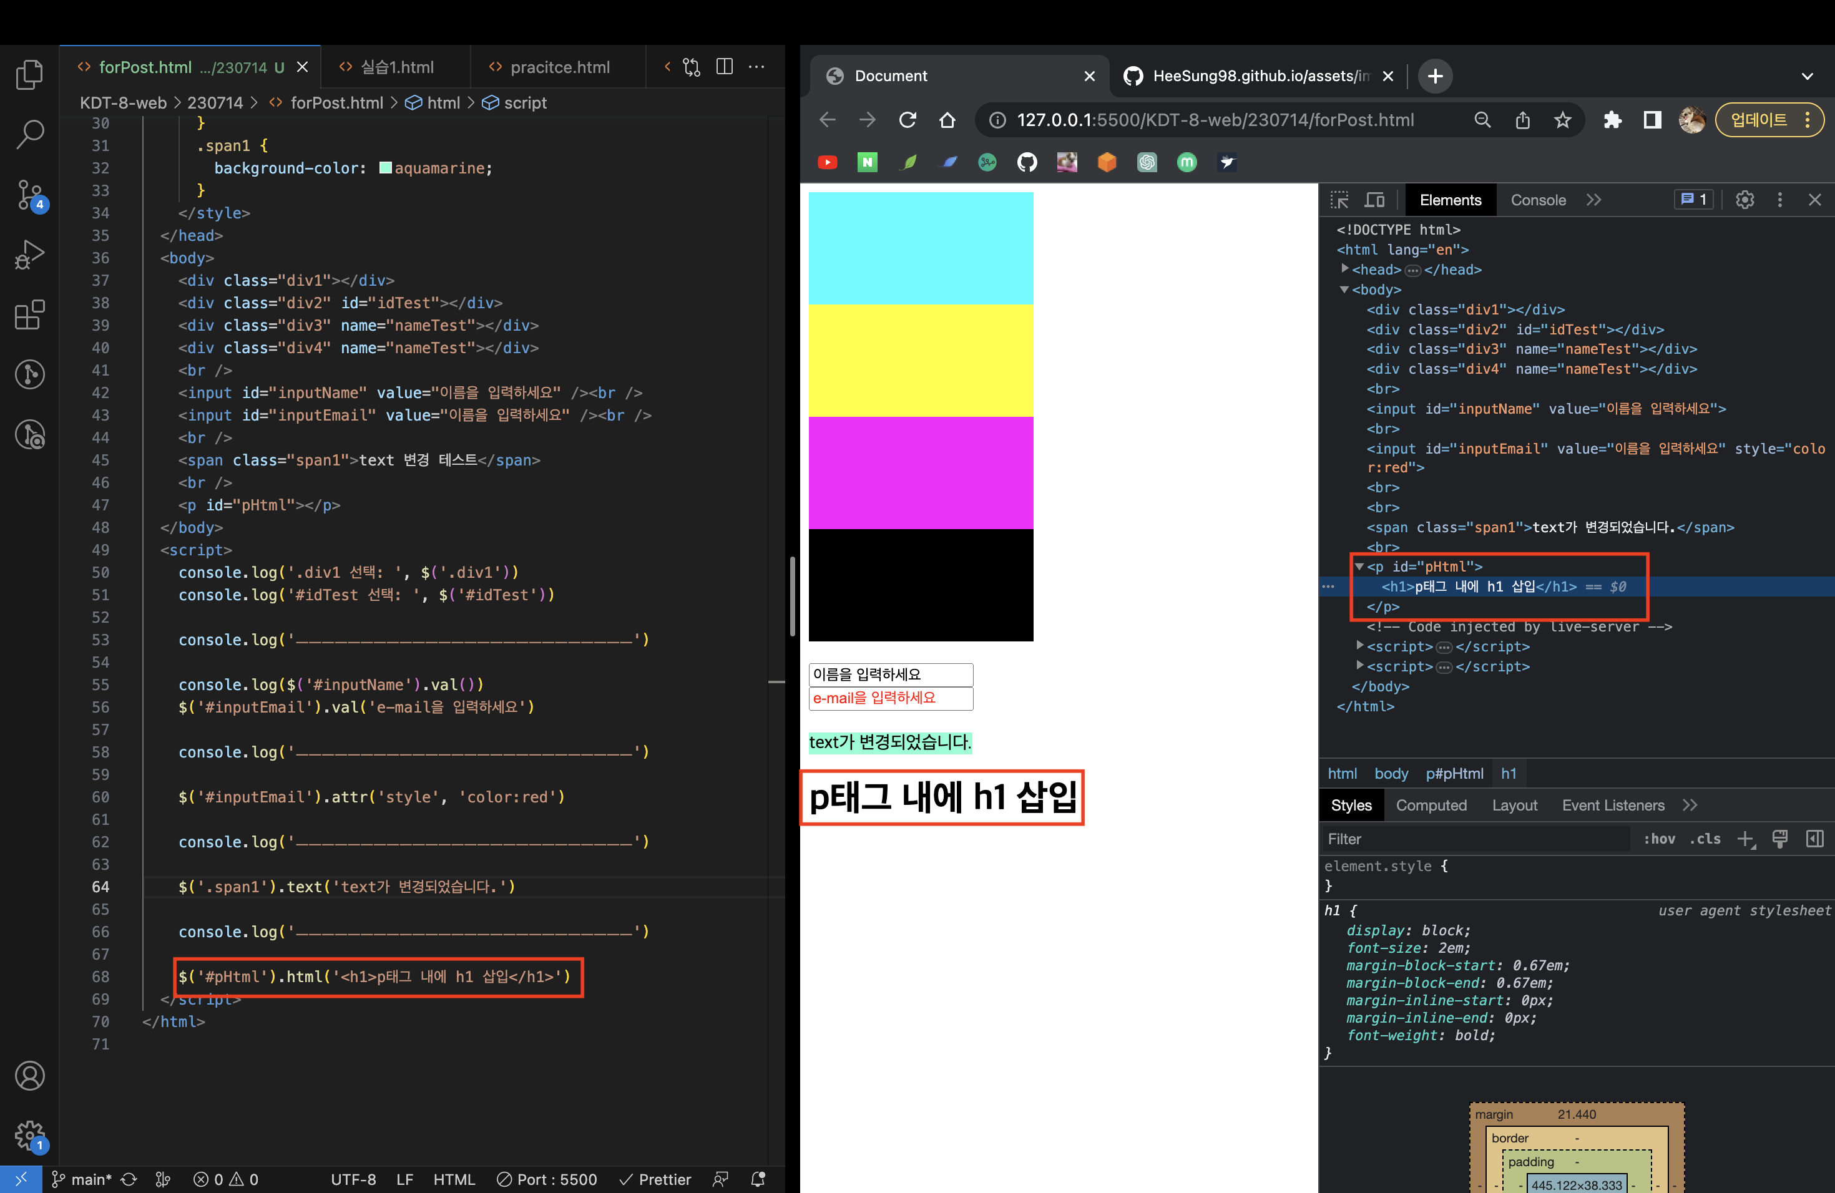Click the share icon in the address bar
1835x1193 pixels.
[1523, 120]
